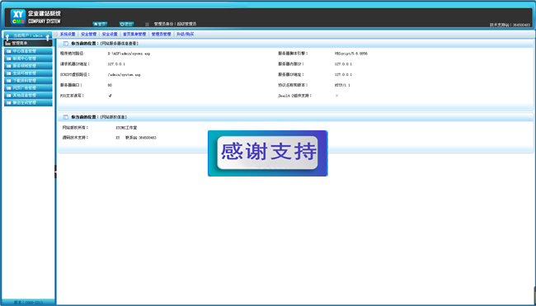Click the 版本：2008-2013 footer text
The height and width of the screenshot is (306, 536).
point(28,303)
